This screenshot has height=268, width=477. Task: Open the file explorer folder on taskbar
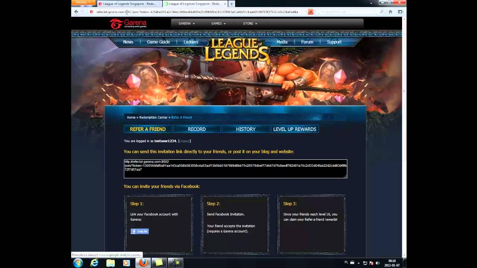click(111, 263)
